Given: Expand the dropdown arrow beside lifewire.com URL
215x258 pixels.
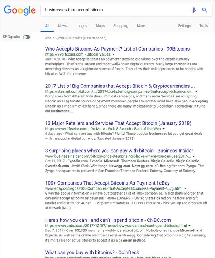Looking at the screenshot, I should click(x=163, y=129).
